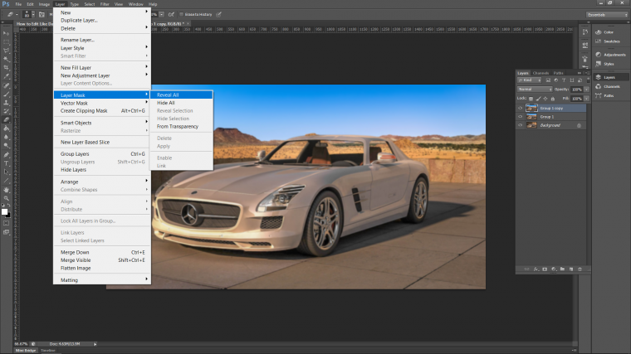Image resolution: width=631 pixels, height=354 pixels.
Task: Open the Adjustments panel button
Action: 610,55
